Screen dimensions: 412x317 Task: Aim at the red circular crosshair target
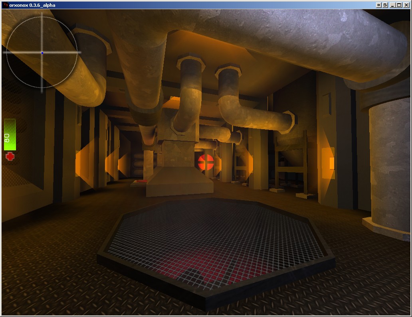coord(206,162)
